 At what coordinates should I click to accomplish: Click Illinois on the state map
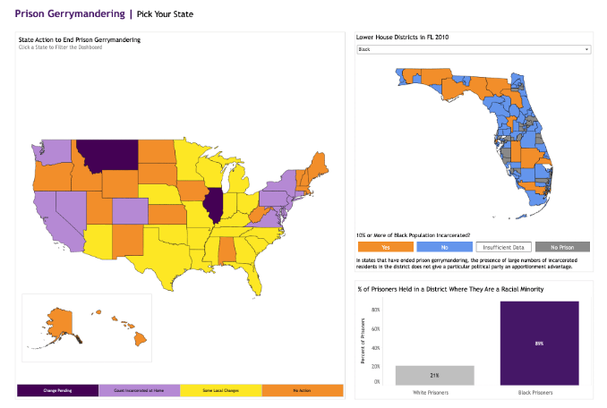point(214,205)
